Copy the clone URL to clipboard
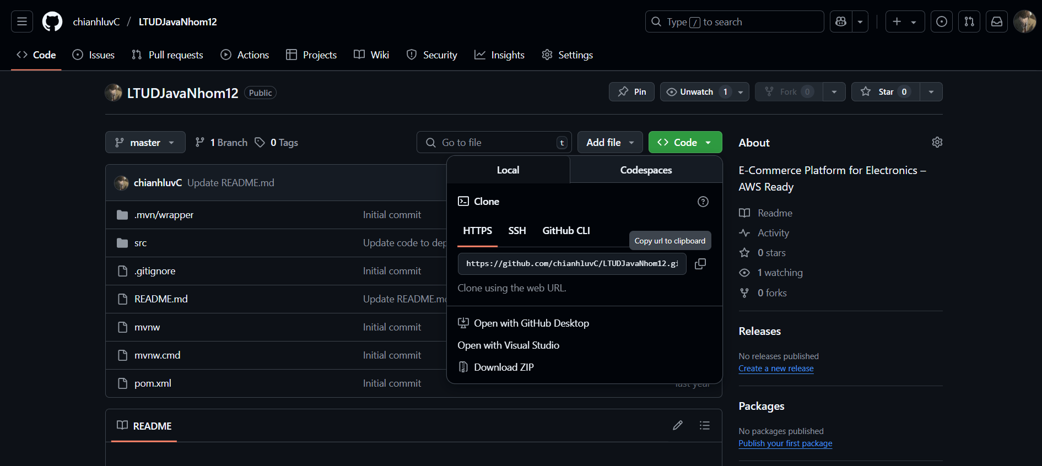Viewport: 1042px width, 466px height. point(700,264)
